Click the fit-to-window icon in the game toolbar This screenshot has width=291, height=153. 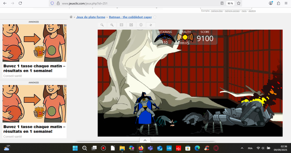coord(121,25)
